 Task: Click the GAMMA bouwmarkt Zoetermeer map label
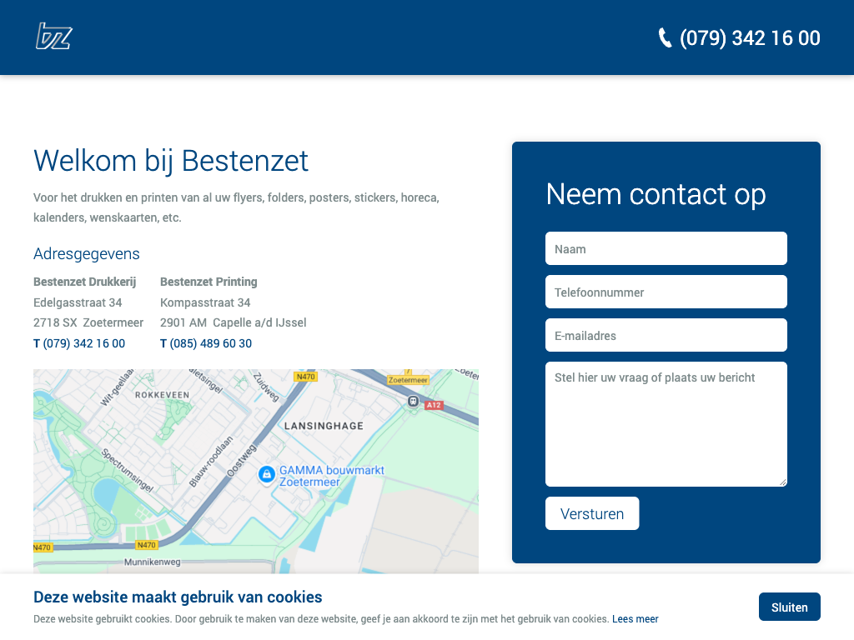331,476
